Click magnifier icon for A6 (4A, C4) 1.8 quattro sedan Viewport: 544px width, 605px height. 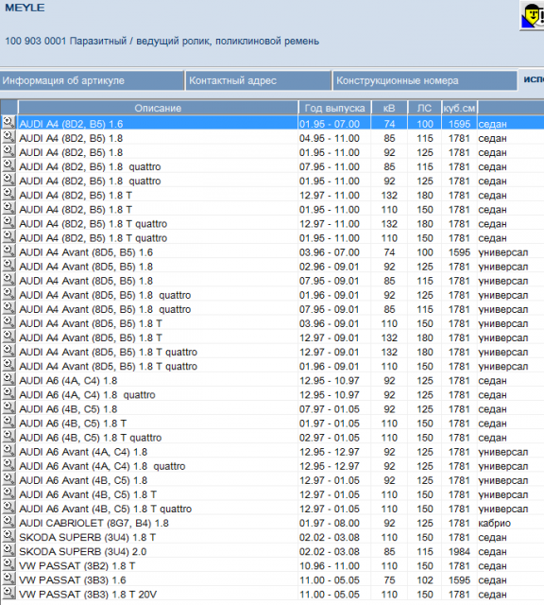pyautogui.click(x=8, y=394)
